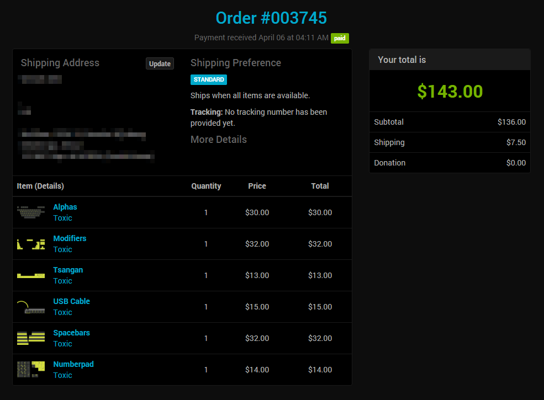This screenshot has height=400, width=544.
Task: Click the USB Cable item link
Action: point(71,301)
